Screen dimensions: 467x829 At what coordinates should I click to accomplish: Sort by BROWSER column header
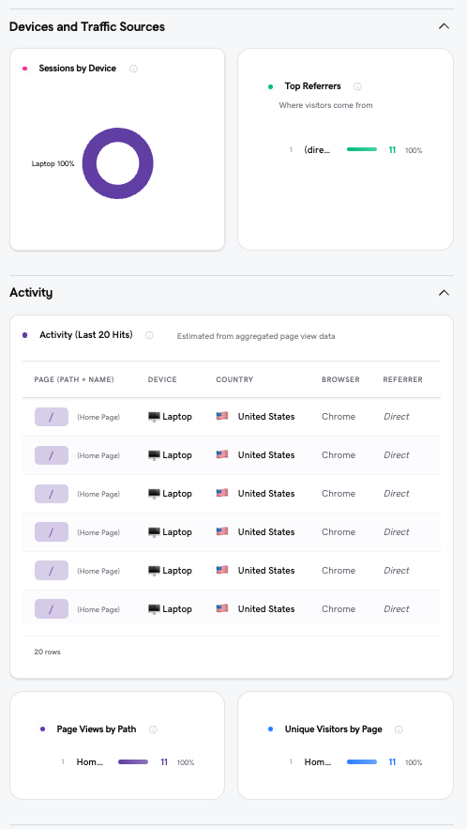click(340, 379)
